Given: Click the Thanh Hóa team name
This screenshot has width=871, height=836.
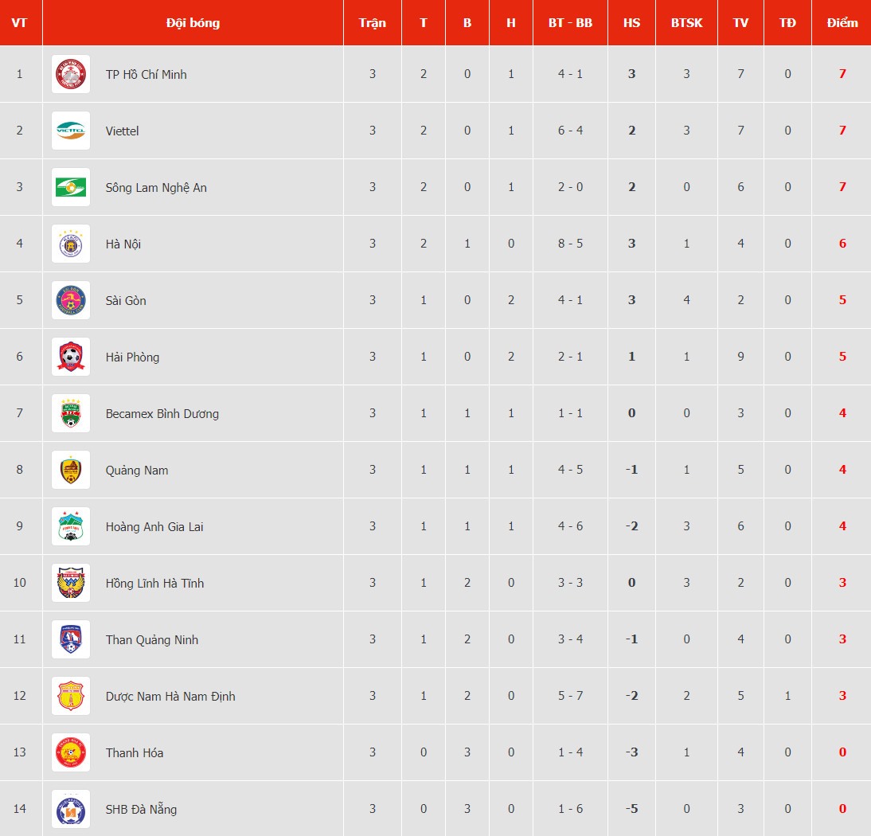Looking at the screenshot, I should [x=135, y=752].
